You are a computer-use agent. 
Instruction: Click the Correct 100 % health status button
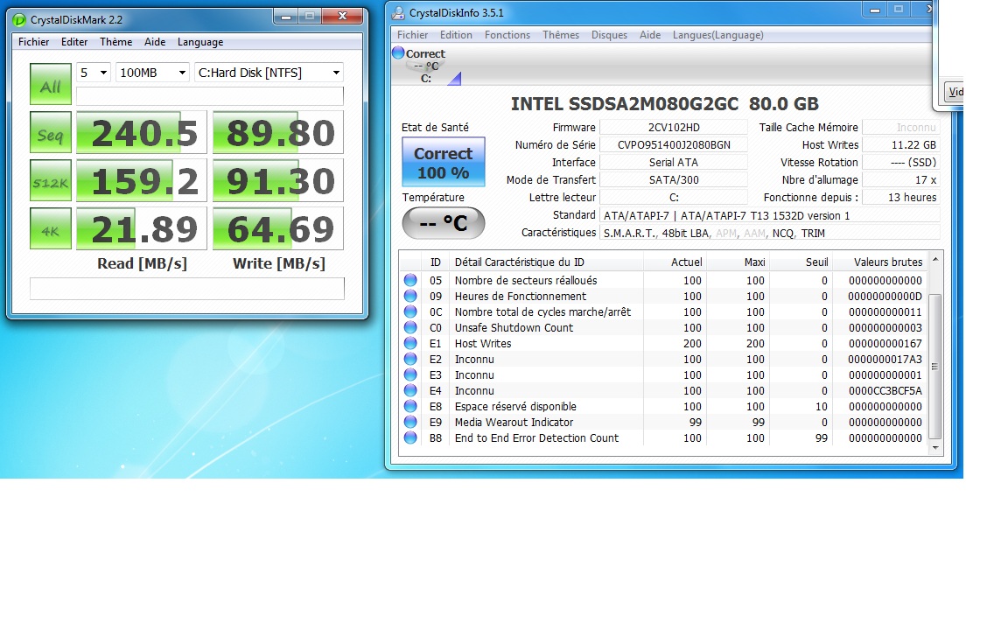pos(443,163)
